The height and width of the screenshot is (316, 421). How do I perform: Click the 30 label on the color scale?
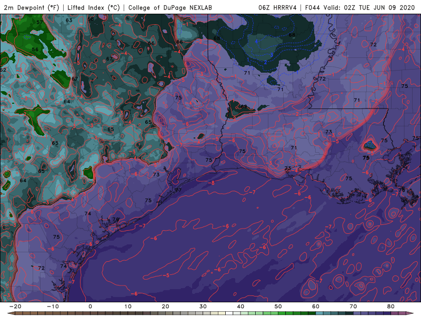pos(203,307)
